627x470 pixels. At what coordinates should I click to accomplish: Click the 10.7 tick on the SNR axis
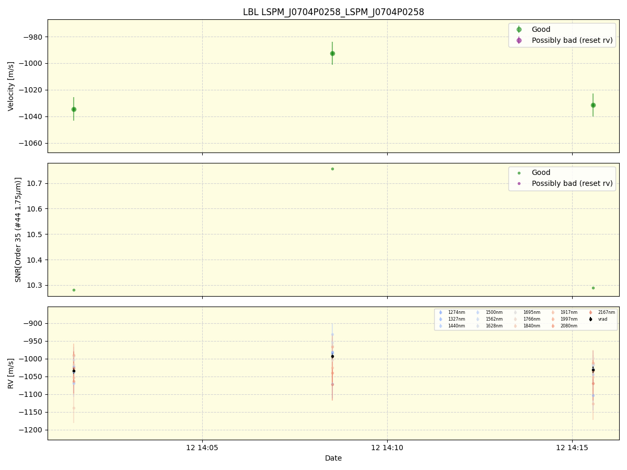35,183
